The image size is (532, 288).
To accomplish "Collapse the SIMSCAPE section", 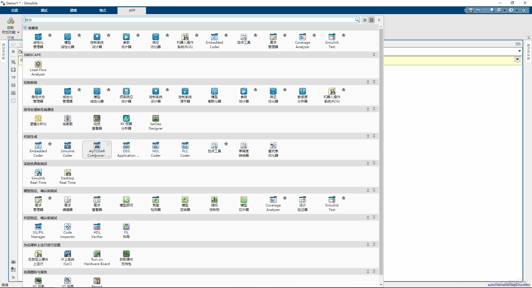I will pos(374,55).
